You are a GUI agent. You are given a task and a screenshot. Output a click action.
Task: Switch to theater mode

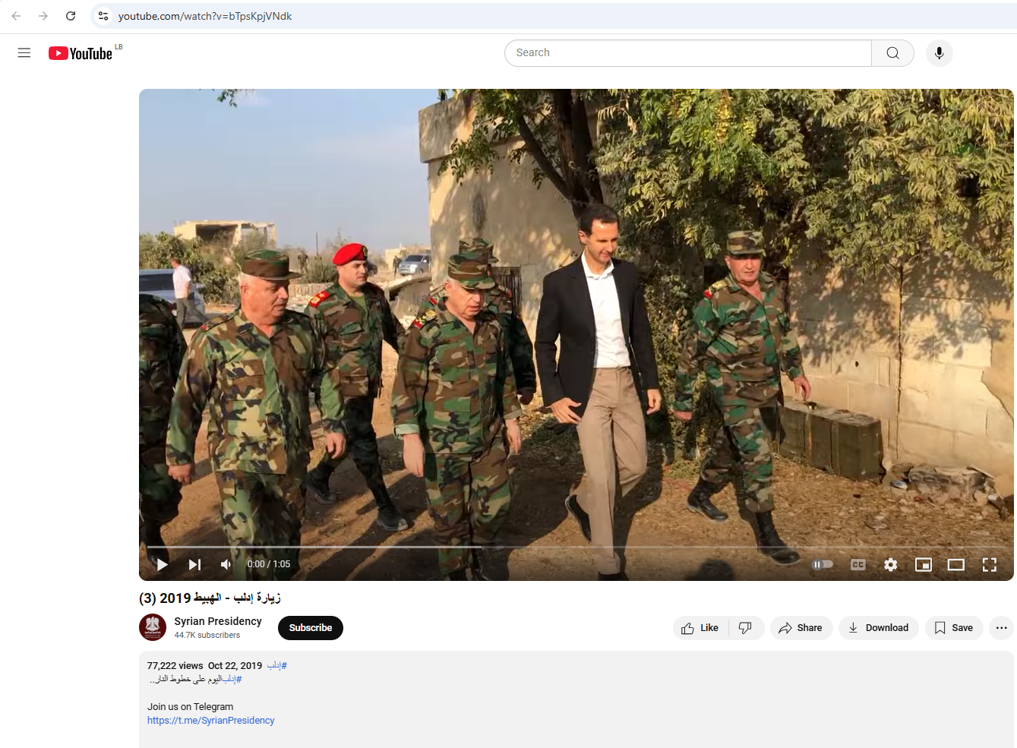[x=955, y=564]
